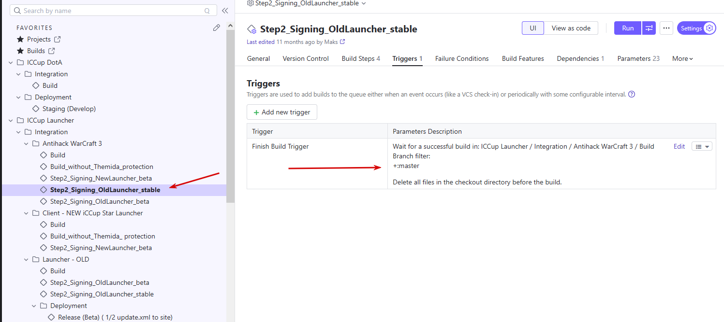
Task: Switch to the Build Steps tab
Action: (361, 58)
